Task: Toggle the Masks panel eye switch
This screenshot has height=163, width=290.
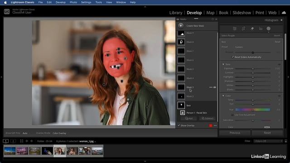Action: coord(178,19)
